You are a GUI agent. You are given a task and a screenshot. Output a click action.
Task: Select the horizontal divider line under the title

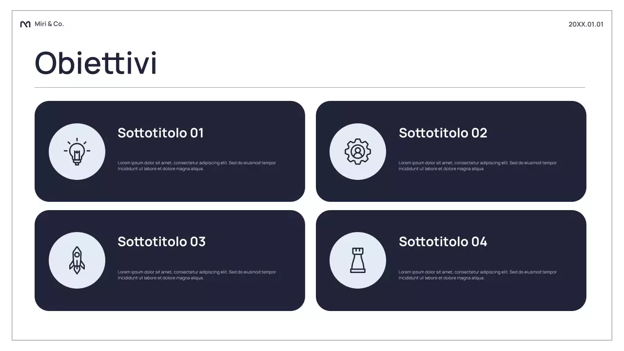(x=310, y=88)
